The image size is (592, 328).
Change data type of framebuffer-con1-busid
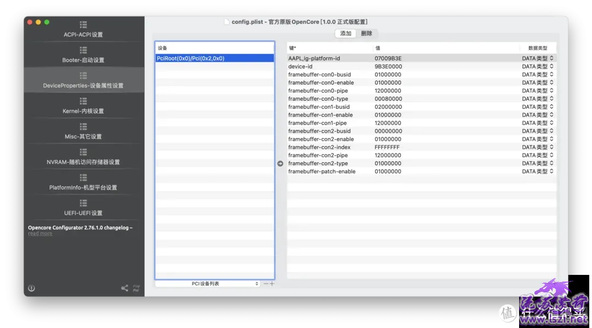click(x=538, y=107)
